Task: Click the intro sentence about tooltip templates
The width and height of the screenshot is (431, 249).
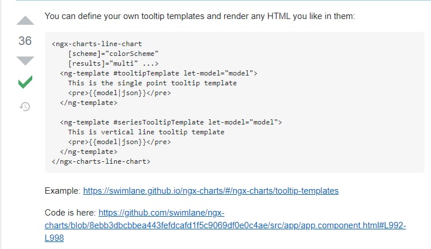Action: point(199,16)
